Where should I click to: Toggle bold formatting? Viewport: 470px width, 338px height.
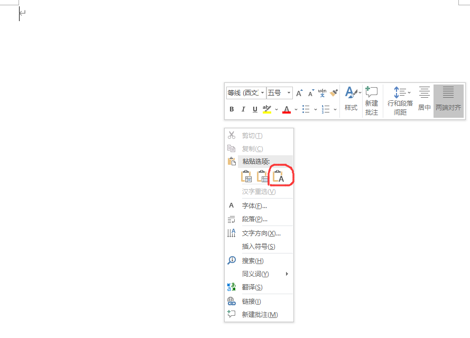click(232, 109)
